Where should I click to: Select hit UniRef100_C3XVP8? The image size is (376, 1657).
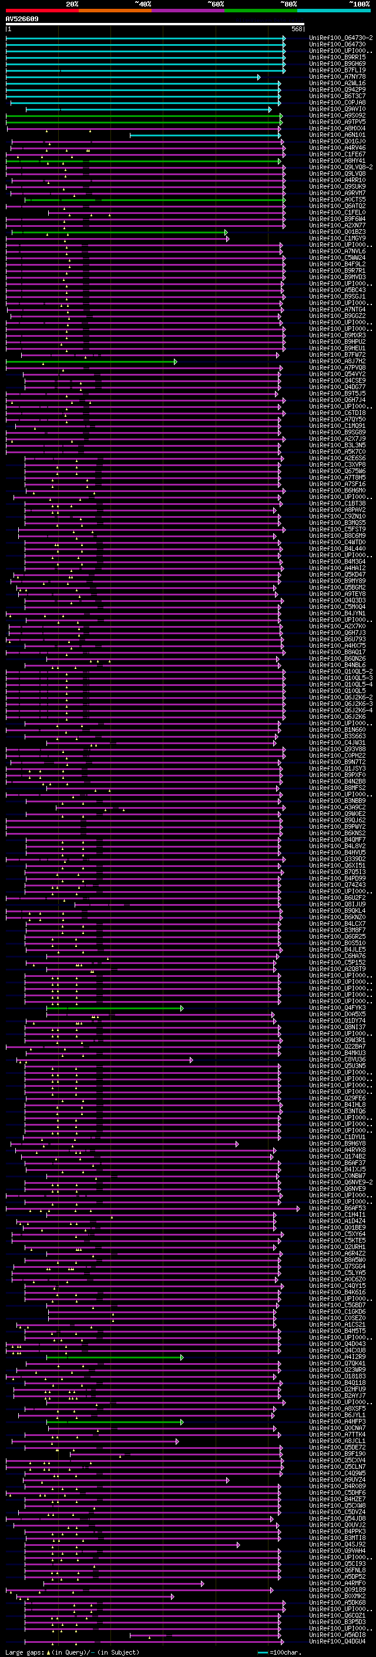pos(337,464)
